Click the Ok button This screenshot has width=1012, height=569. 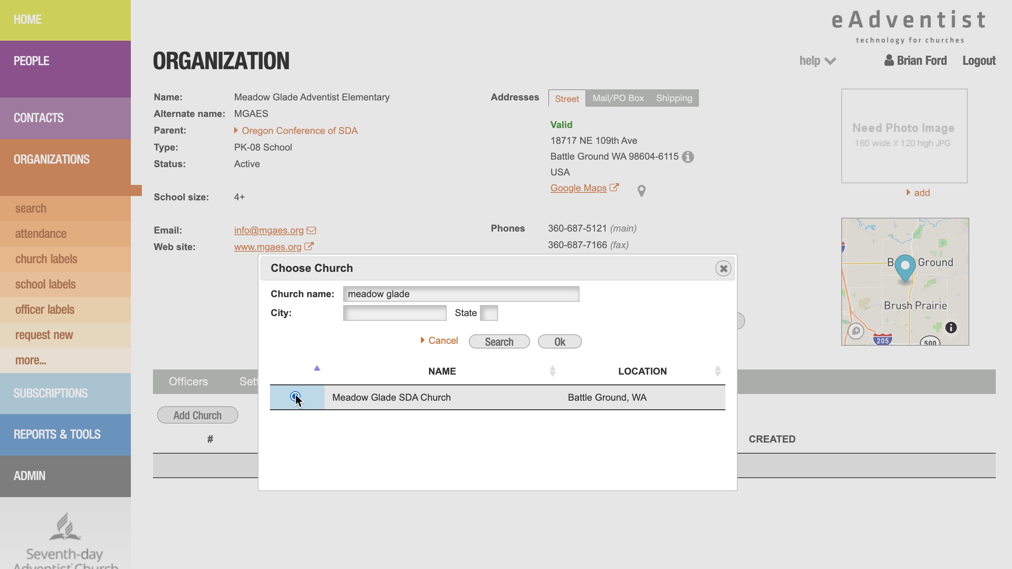click(559, 342)
